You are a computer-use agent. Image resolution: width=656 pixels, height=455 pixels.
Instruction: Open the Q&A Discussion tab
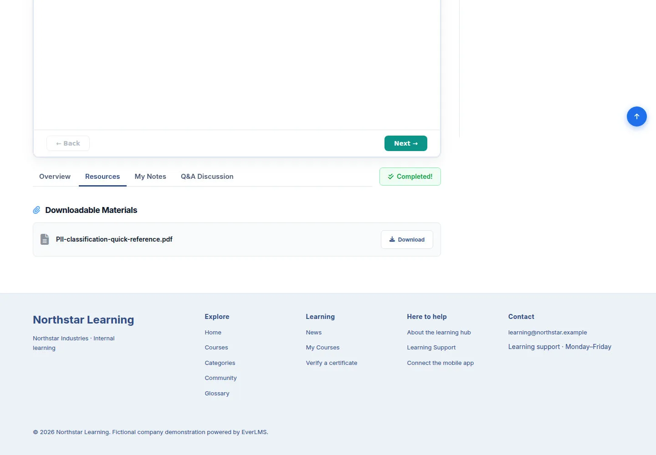207,177
